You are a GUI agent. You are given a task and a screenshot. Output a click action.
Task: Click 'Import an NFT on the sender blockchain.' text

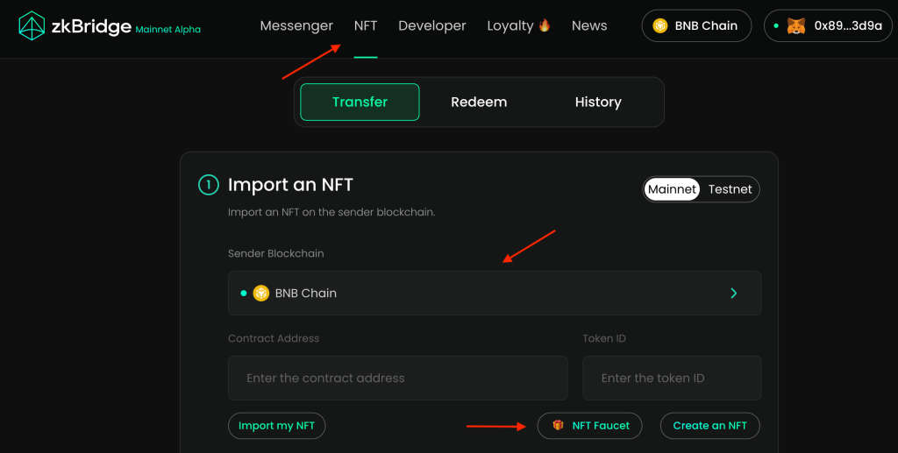331,212
